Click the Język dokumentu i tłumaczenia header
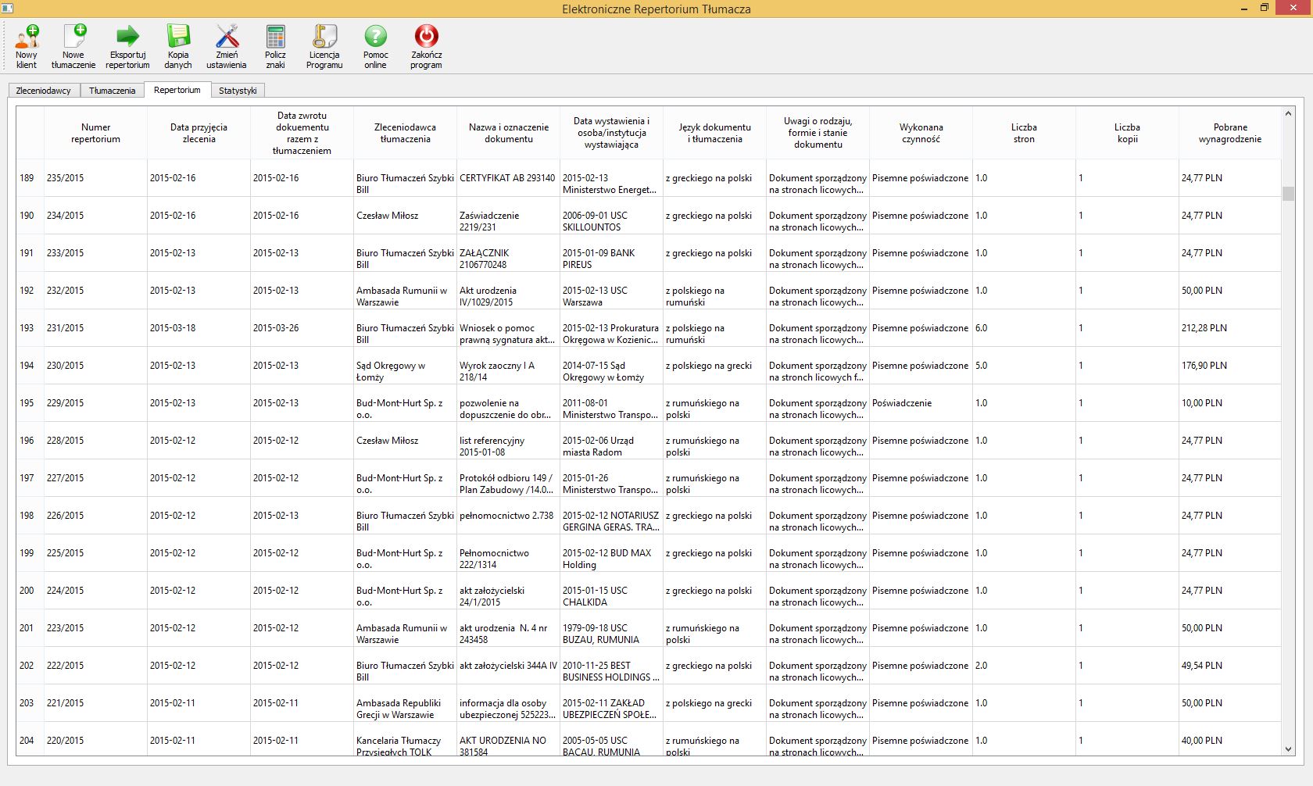The height and width of the screenshot is (786, 1313). [x=714, y=133]
